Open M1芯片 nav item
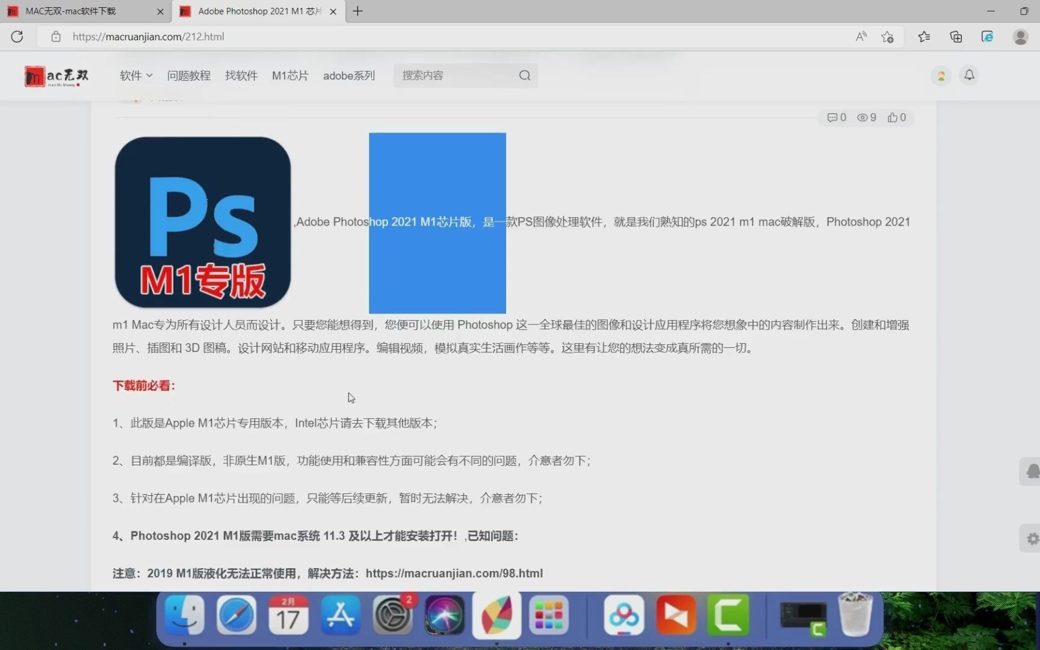1040x650 pixels. (290, 75)
